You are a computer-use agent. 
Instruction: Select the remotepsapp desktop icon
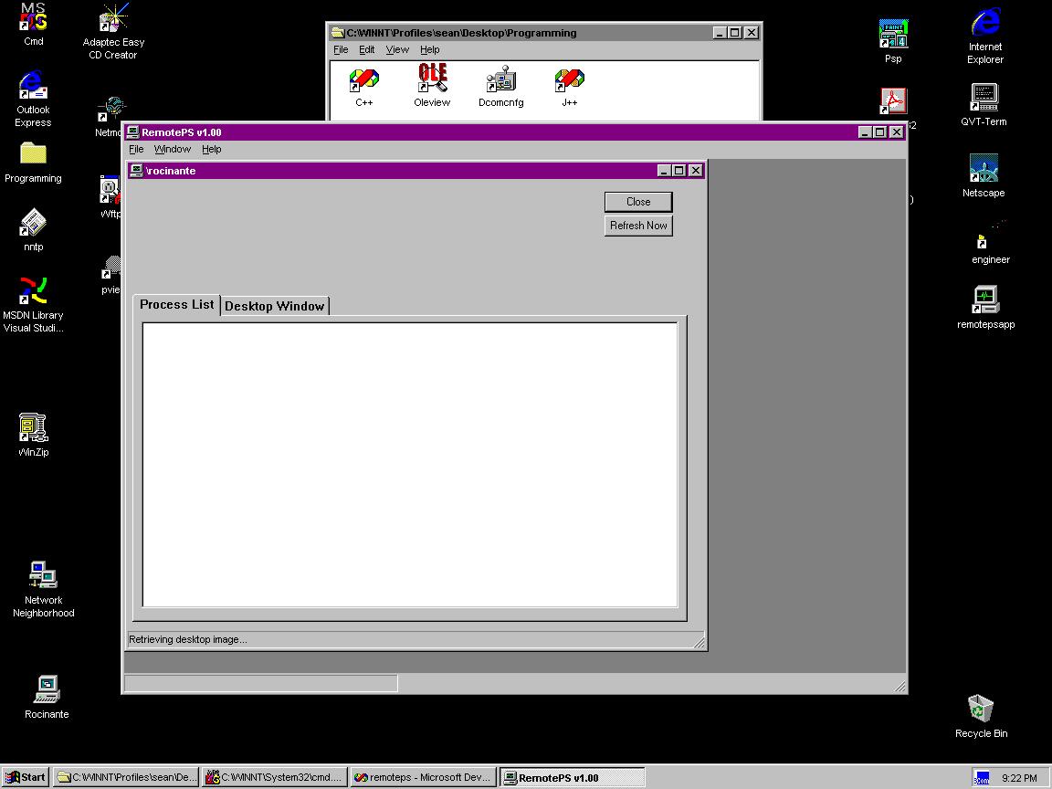(x=985, y=300)
